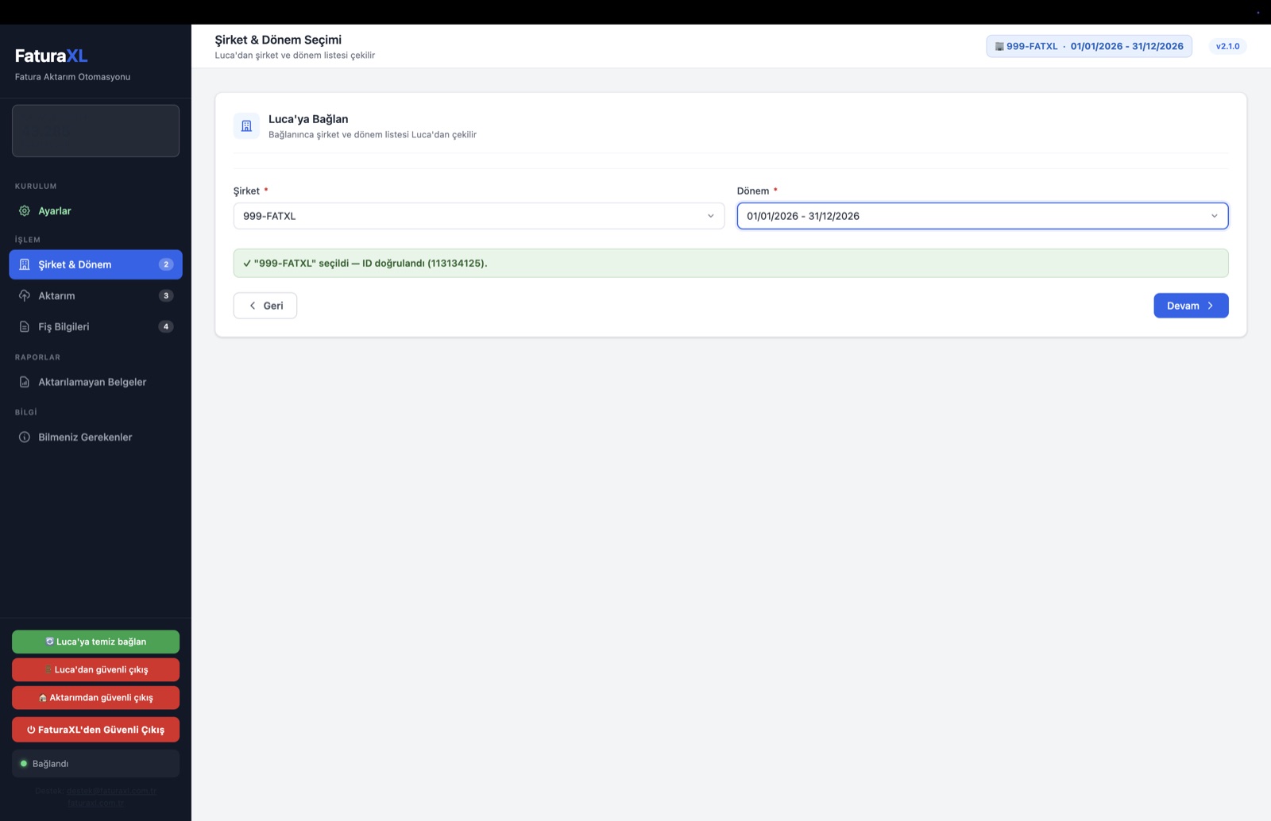
Task: Exit via FaturaXL'den Güvenli Çıkış
Action: click(x=95, y=730)
